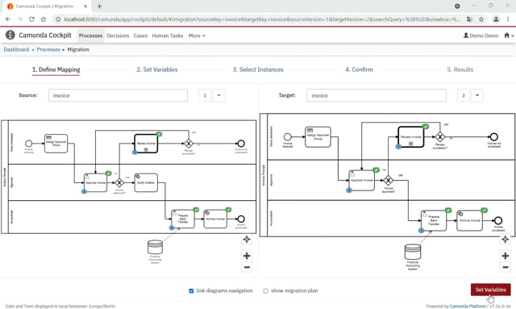Reset view in target diagram
The width and height of the screenshot is (516, 309).
pos(506,240)
